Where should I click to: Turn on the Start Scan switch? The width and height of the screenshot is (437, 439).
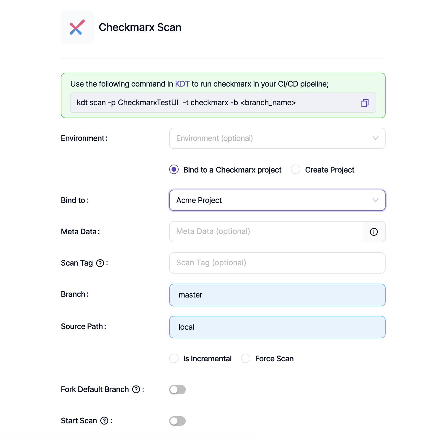pyautogui.click(x=177, y=421)
